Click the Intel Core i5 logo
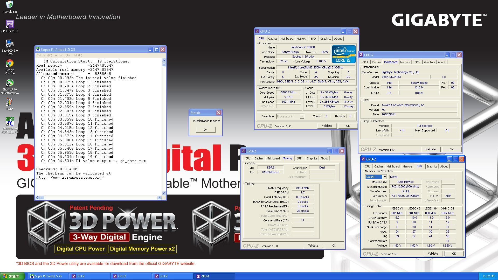This screenshot has height=280, width=498. [343, 54]
